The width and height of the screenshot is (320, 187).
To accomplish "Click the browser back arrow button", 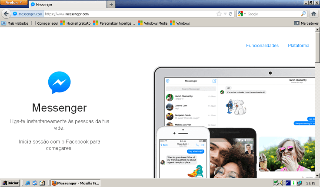I will (x=6, y=14).
